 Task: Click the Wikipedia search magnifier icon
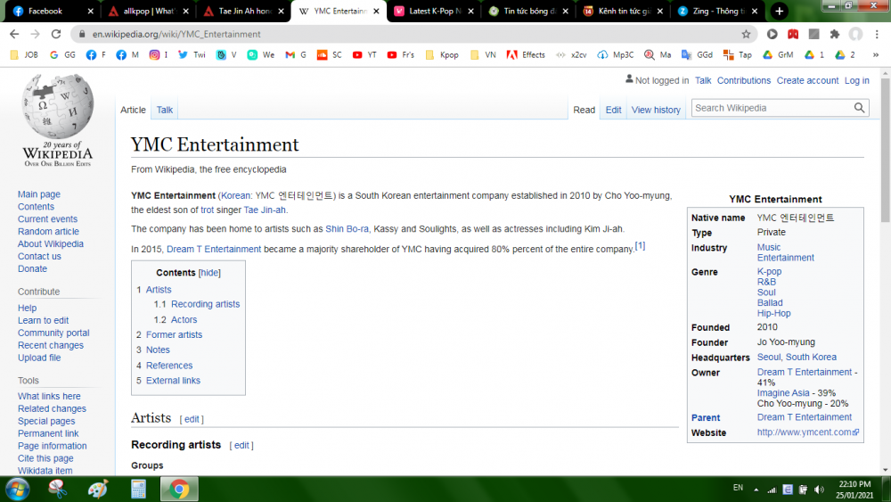click(x=859, y=108)
